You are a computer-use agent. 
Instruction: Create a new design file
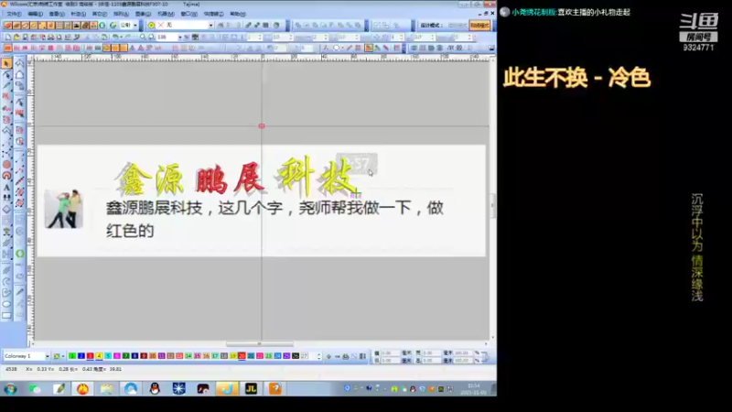click(8, 37)
